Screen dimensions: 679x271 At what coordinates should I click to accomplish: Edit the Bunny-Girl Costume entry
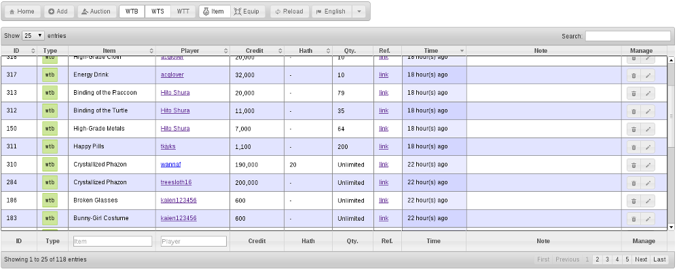(648, 219)
